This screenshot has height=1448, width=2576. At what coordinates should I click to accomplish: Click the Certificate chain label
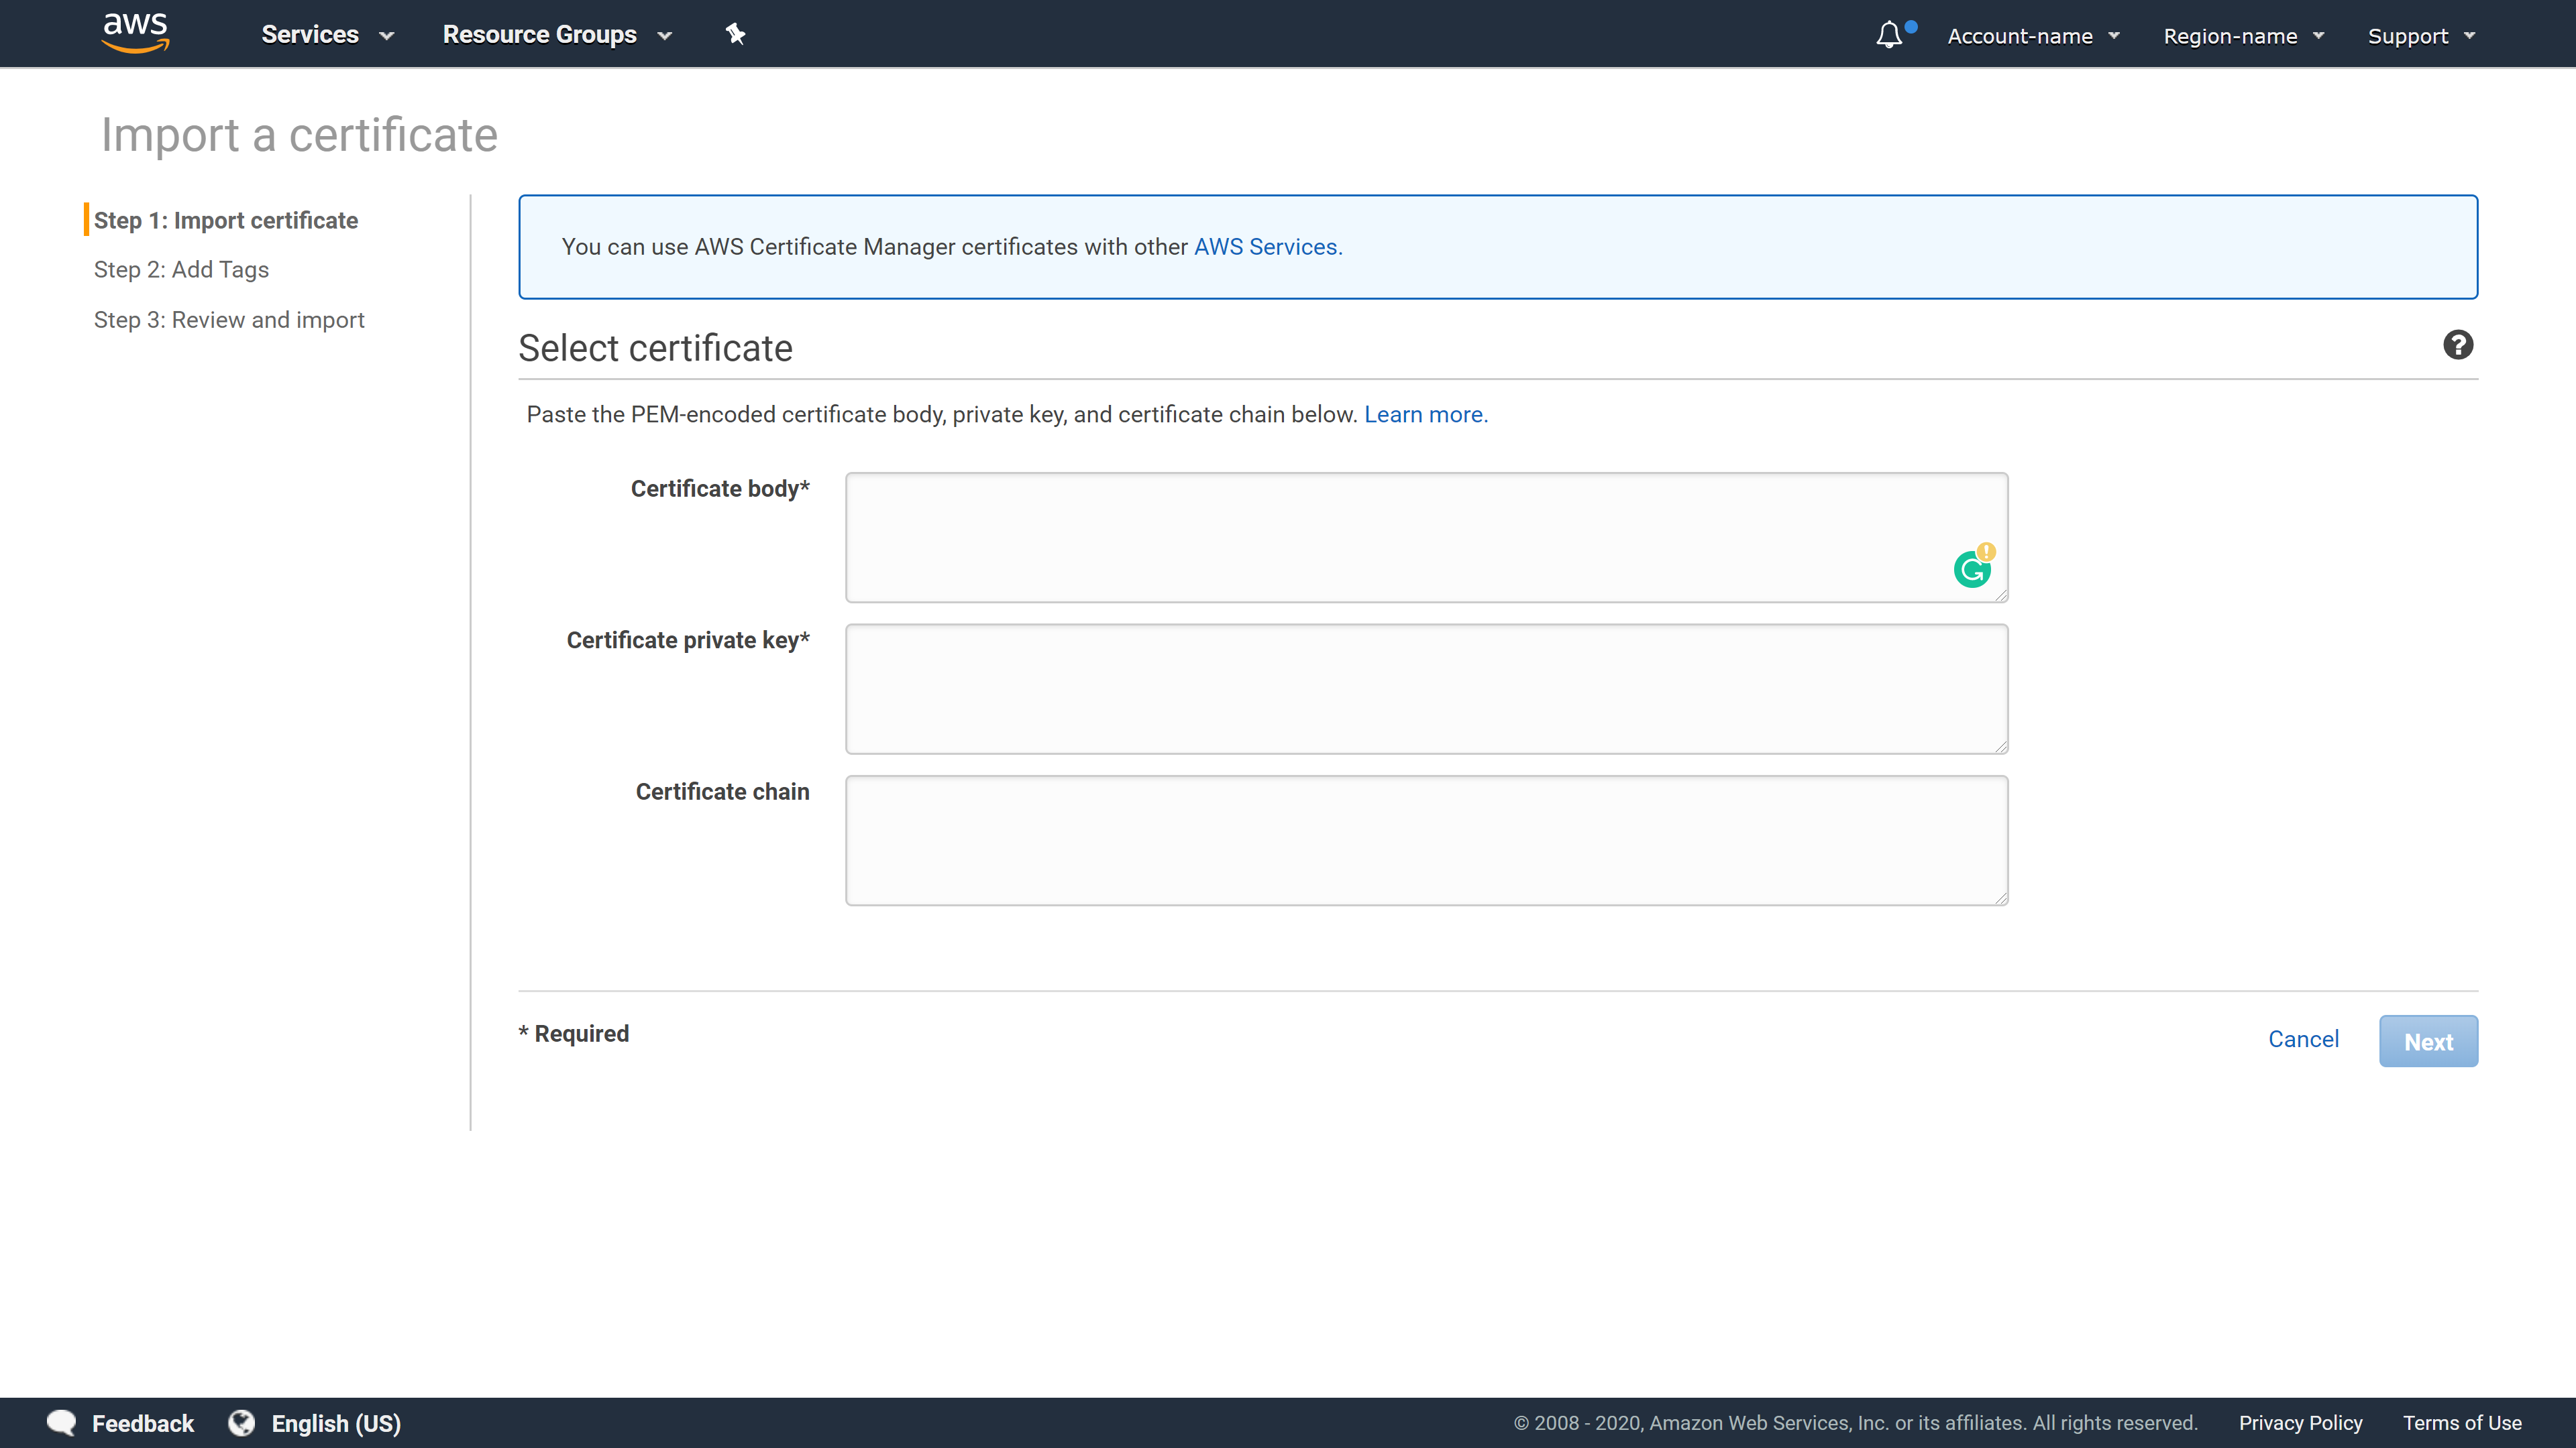pyautogui.click(x=722, y=792)
